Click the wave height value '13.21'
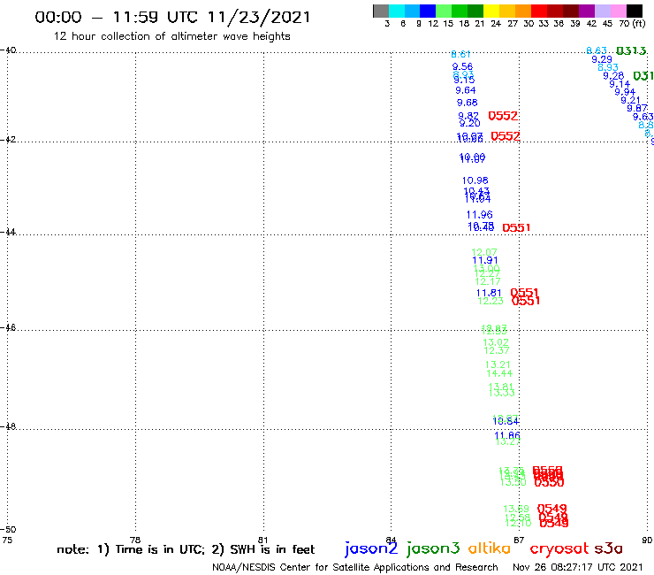Image resolution: width=654 pixels, height=575 pixels. 498,365
